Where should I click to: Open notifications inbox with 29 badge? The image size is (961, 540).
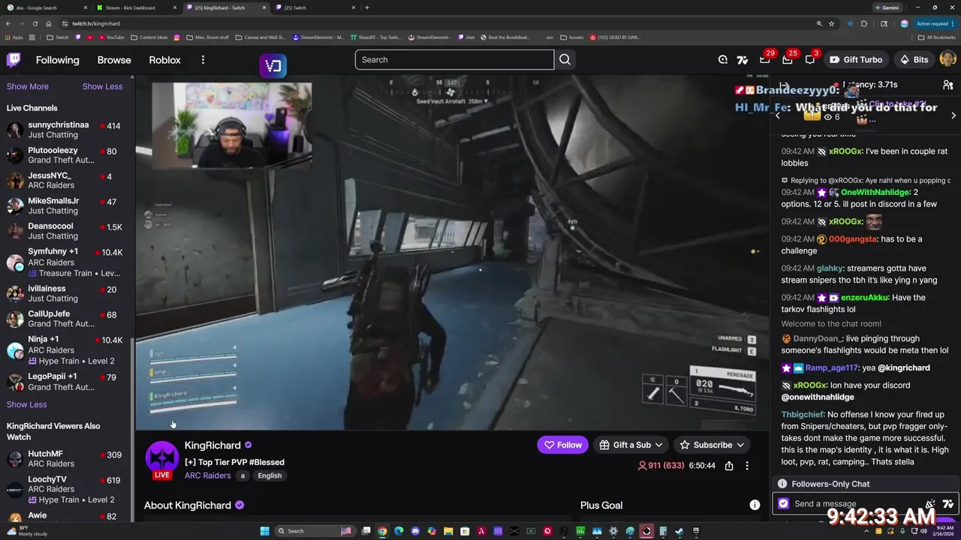(x=764, y=60)
